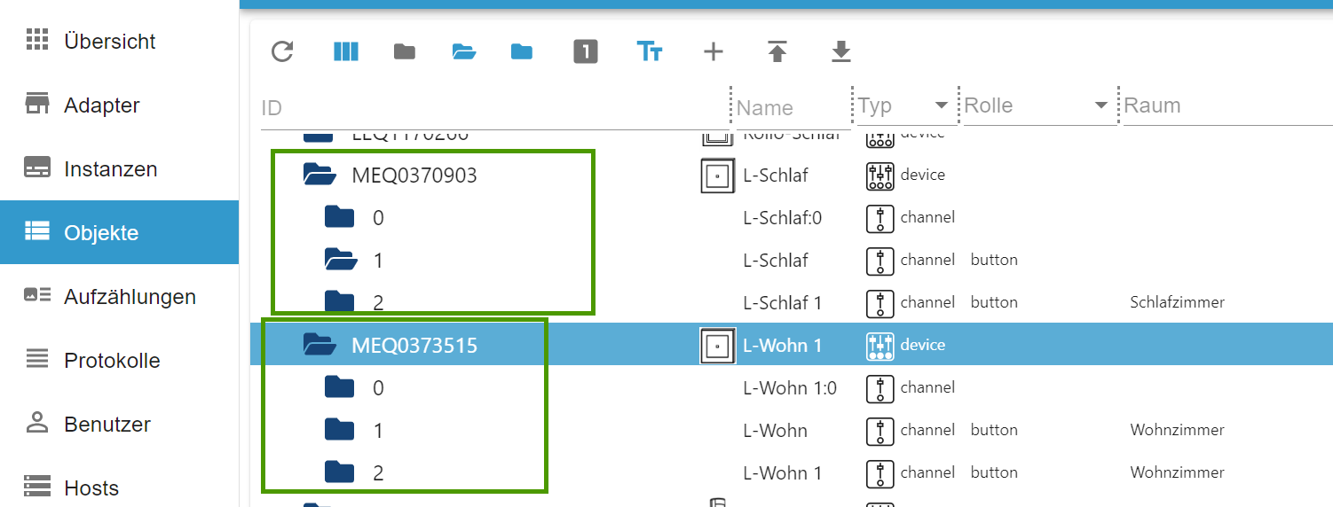Click the blue closed-folder toolbar icon
This screenshot has width=1333, height=507.
pos(522,51)
